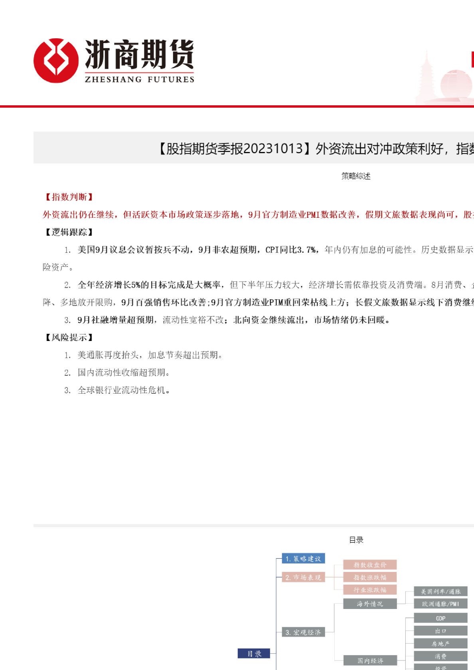Jump to 欧洲通胀/PMI entry
The width and height of the screenshot is (474, 670).
click(x=440, y=604)
